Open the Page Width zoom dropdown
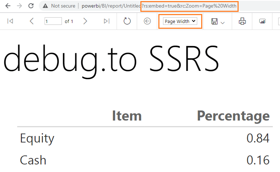Screen dimensions: 280x172 click(180, 21)
